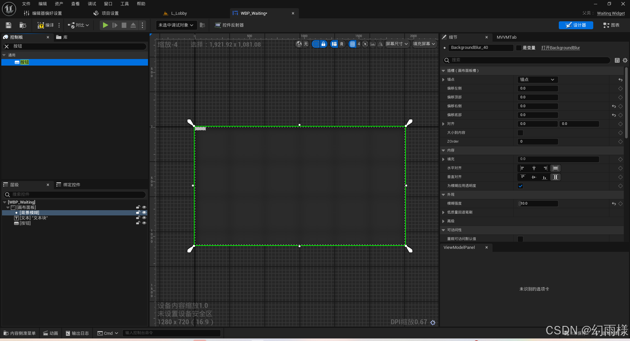Viewport: 630px width, 341px height.
Task: Toggle lock on 文本 文本块 row
Action: 138,218
